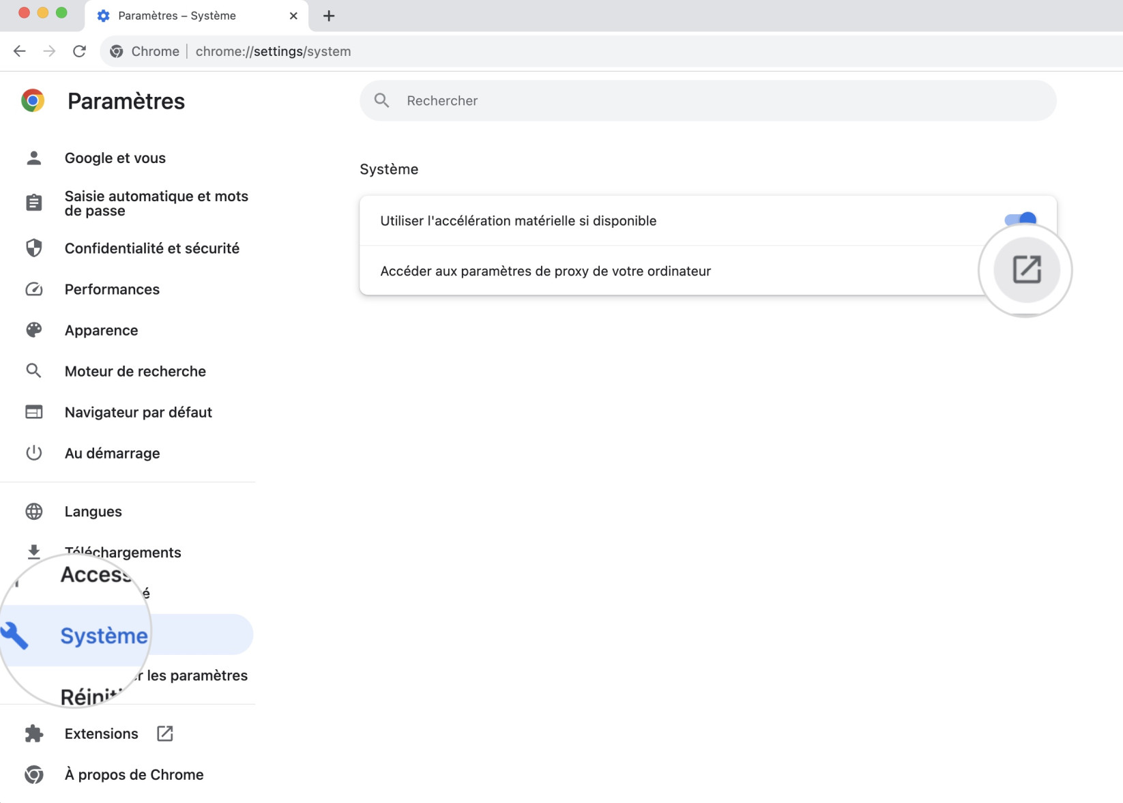
Task: Click the forward navigation arrow
Action: pyautogui.click(x=49, y=51)
